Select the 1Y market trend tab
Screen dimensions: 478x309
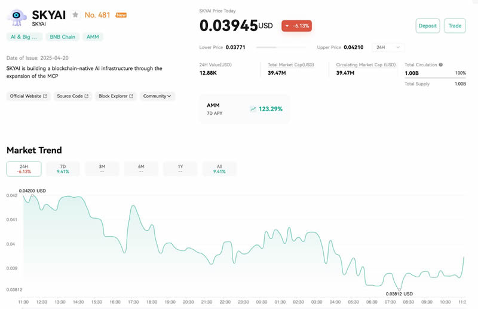click(180, 169)
